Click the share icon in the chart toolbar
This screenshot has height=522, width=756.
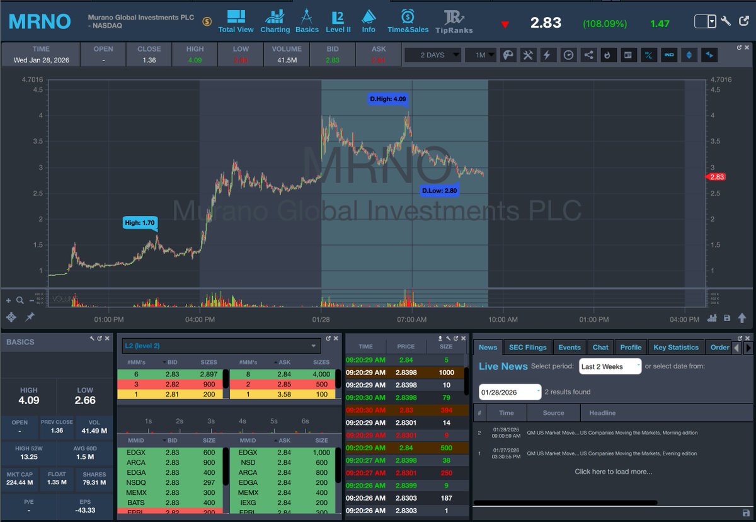[x=588, y=55]
